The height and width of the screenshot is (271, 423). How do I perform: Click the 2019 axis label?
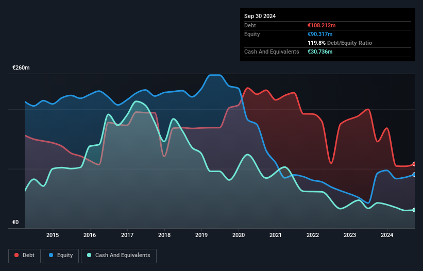point(201,235)
